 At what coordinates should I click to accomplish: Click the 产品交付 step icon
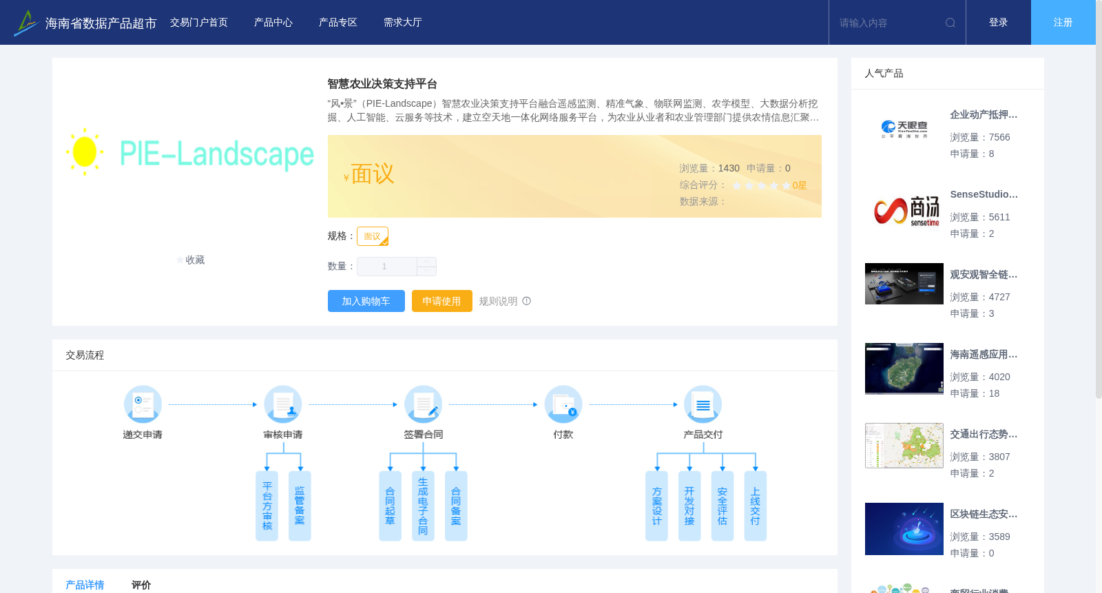[703, 404]
